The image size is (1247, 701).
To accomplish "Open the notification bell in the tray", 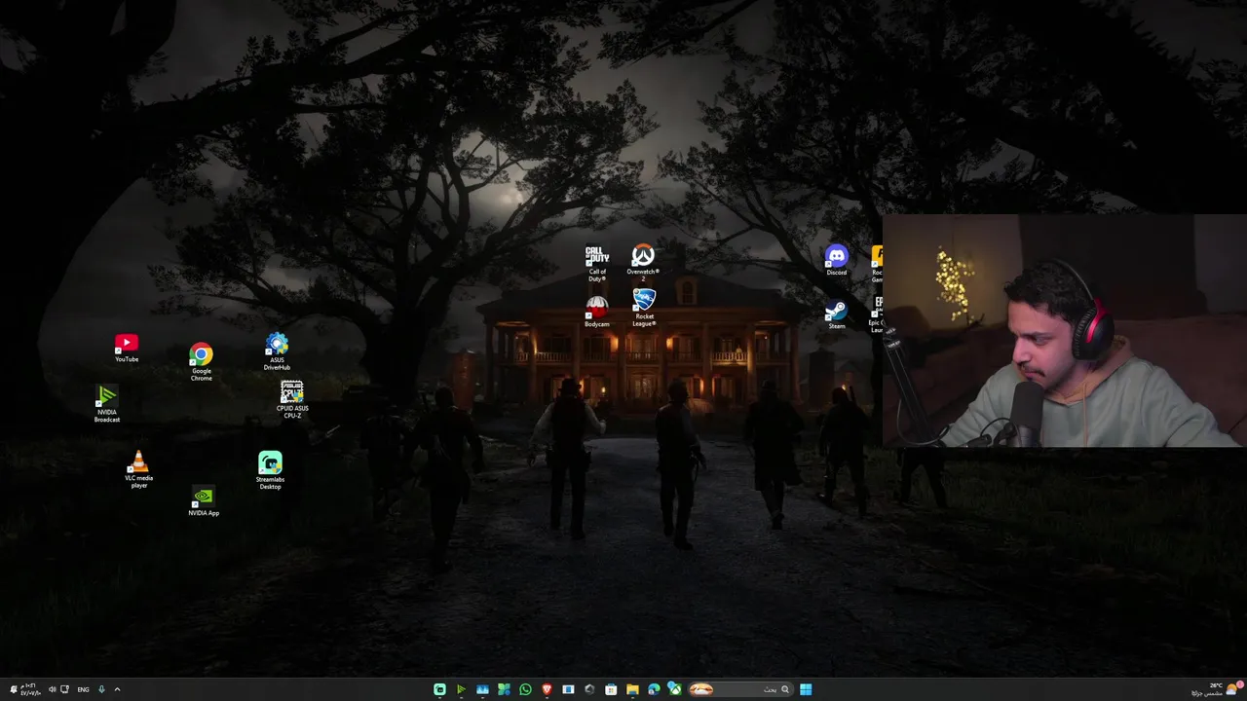I will click(14, 689).
